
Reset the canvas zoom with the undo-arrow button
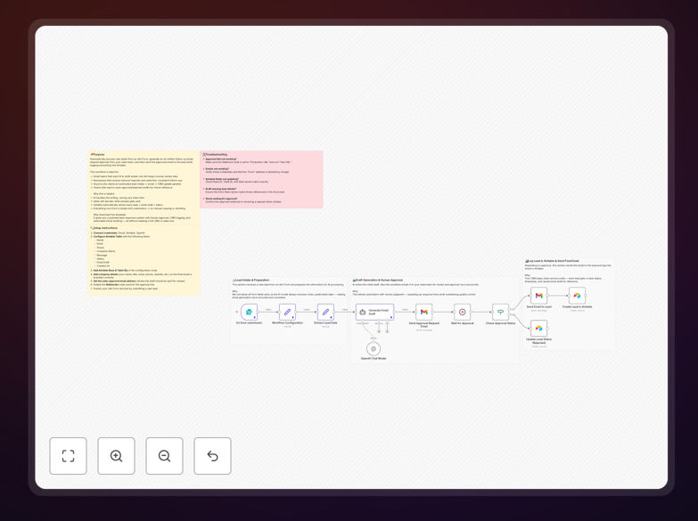pos(212,456)
